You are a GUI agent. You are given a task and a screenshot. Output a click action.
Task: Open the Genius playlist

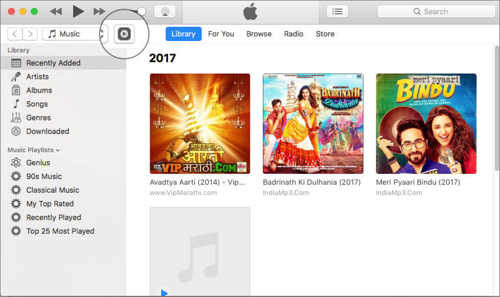pyautogui.click(x=63, y=163)
